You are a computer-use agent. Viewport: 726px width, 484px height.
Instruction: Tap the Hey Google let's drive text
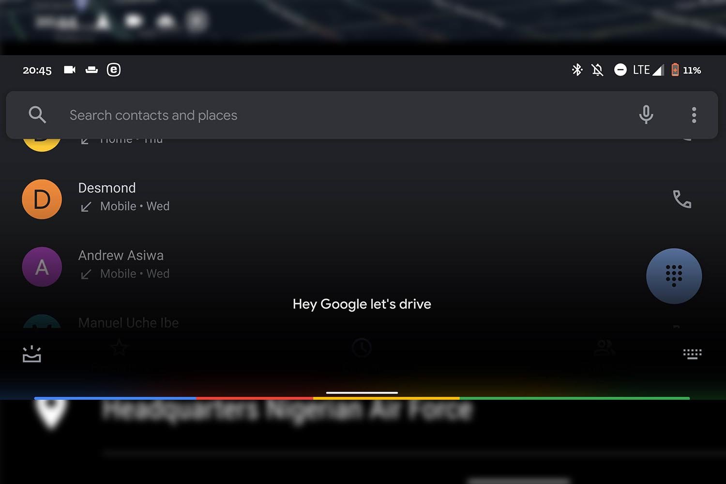pyautogui.click(x=362, y=304)
